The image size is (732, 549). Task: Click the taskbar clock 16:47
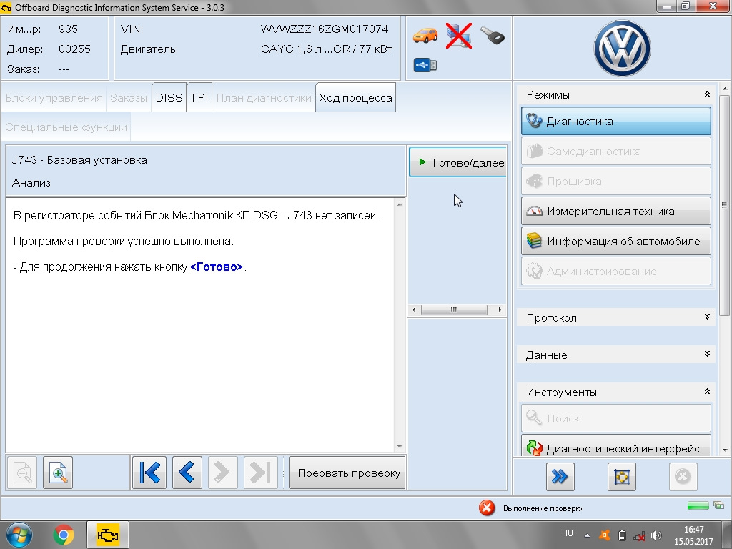pos(693,530)
